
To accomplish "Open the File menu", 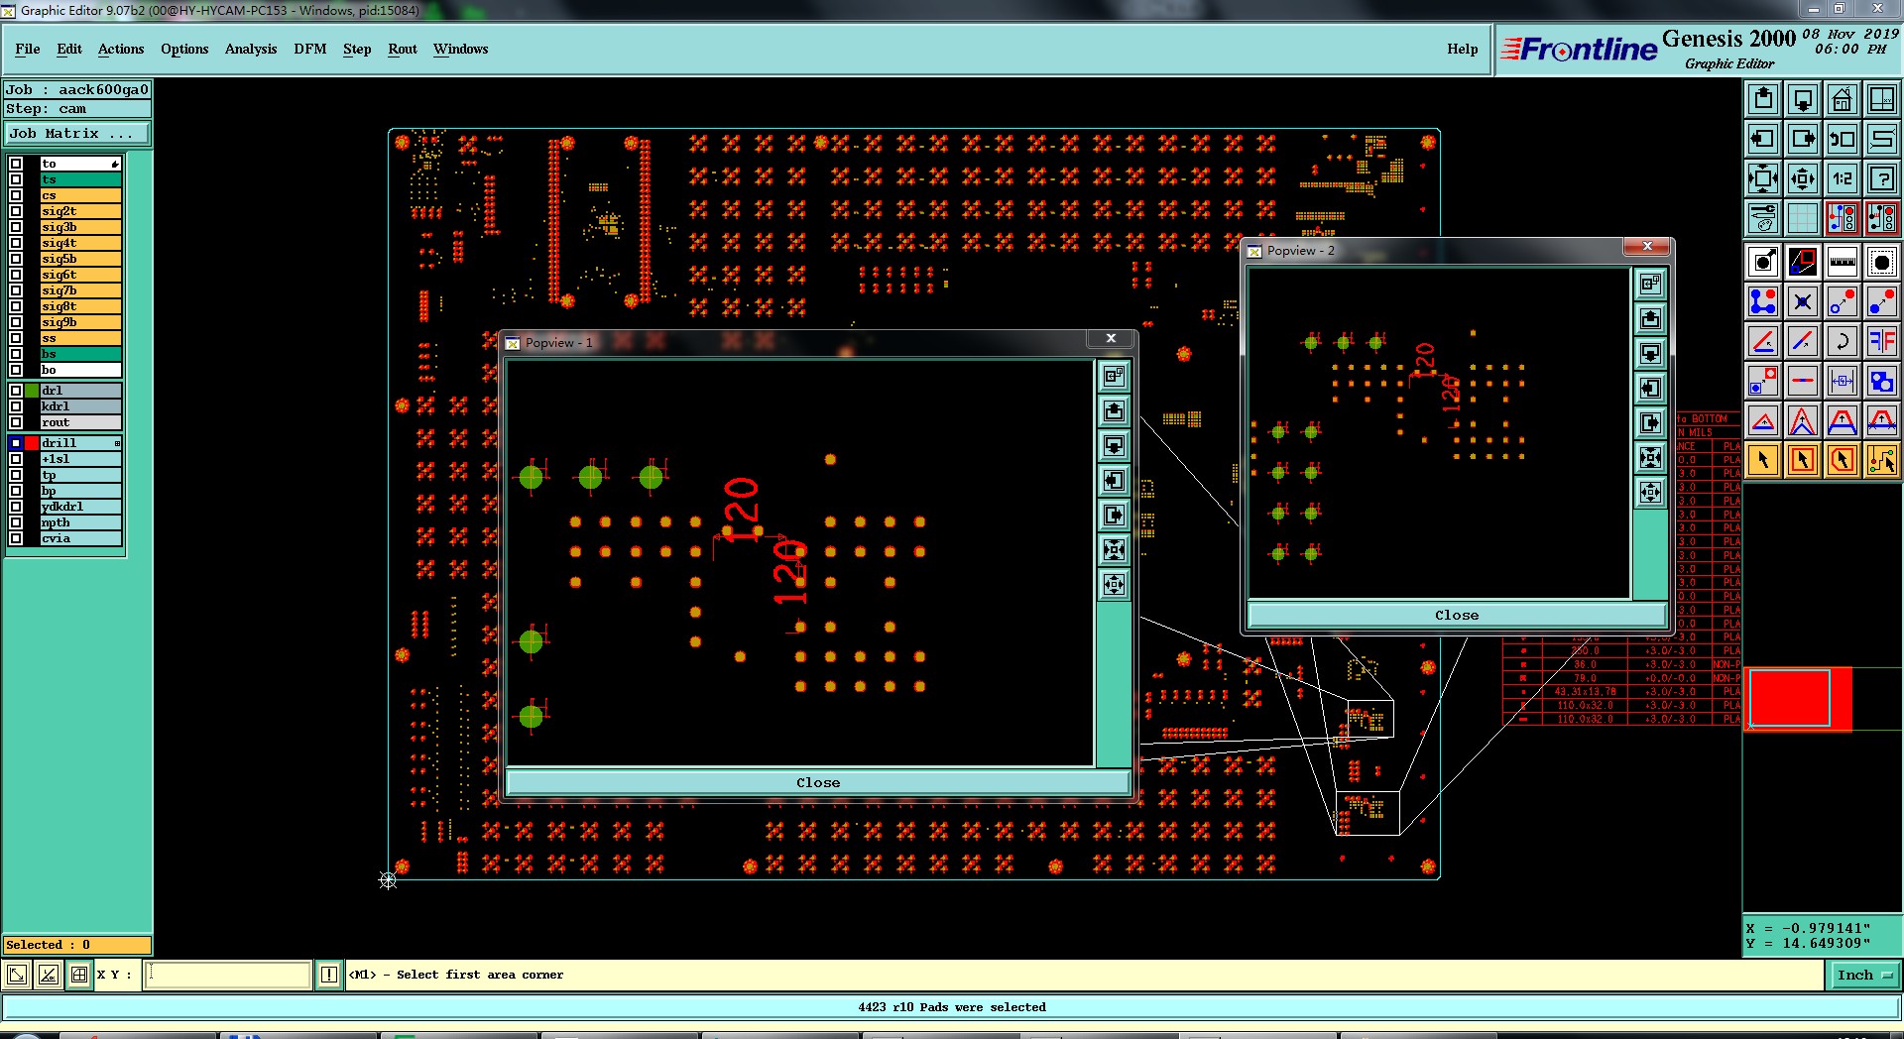I will pyautogui.click(x=28, y=49).
